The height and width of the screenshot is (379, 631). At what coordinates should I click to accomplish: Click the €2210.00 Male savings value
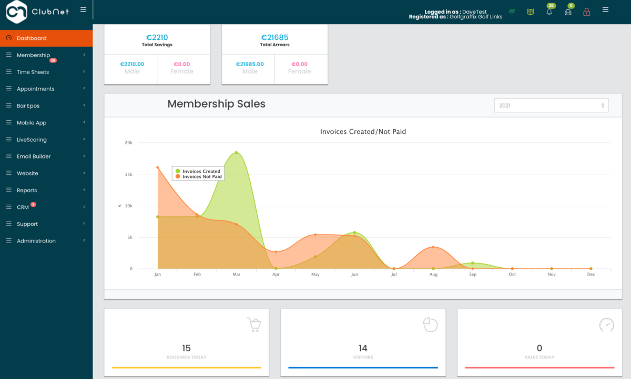click(132, 64)
